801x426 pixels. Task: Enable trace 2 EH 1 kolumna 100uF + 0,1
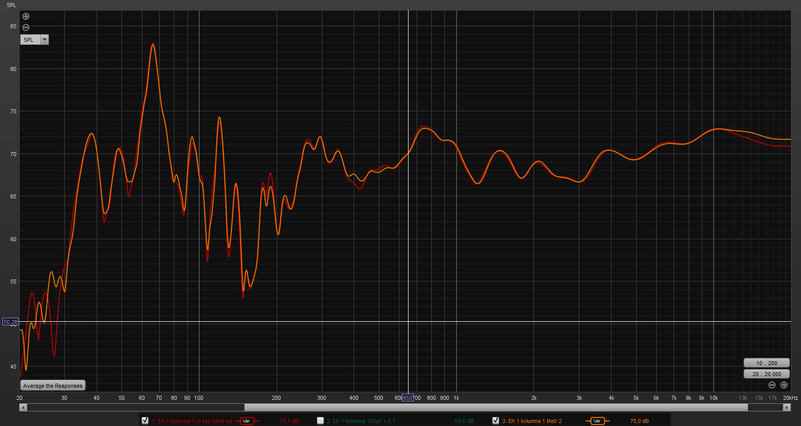(320, 420)
